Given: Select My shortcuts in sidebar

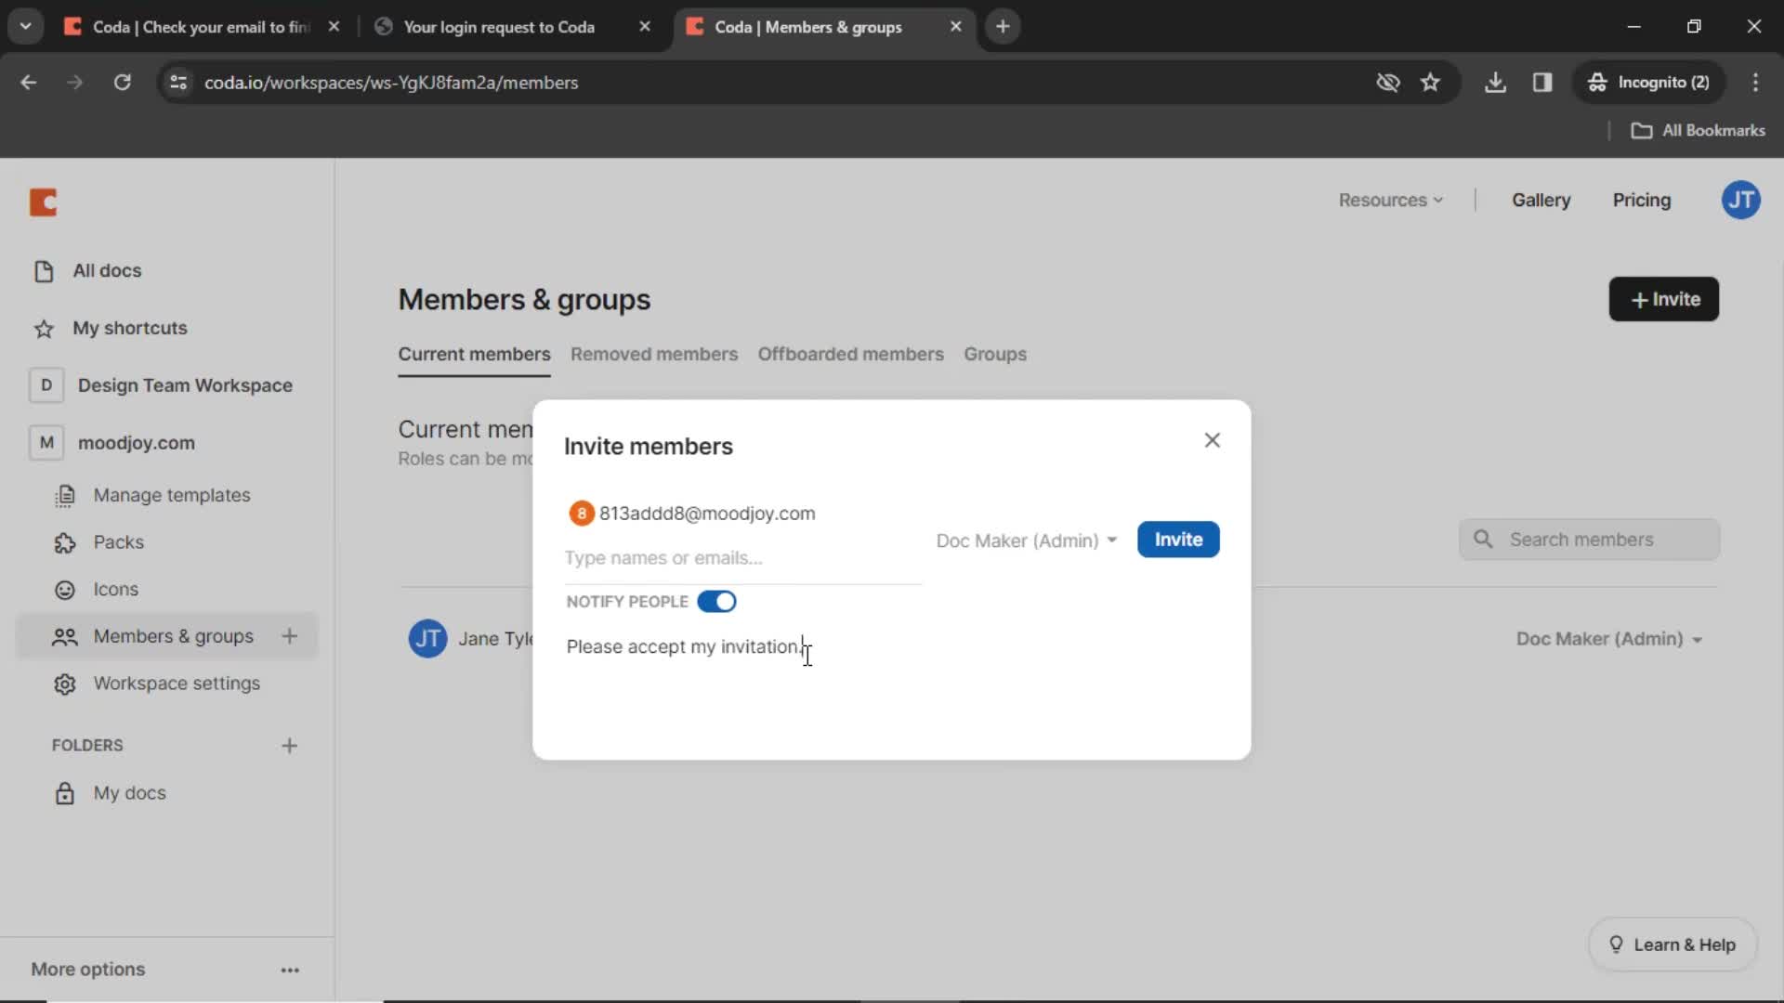Looking at the screenshot, I should pos(130,327).
